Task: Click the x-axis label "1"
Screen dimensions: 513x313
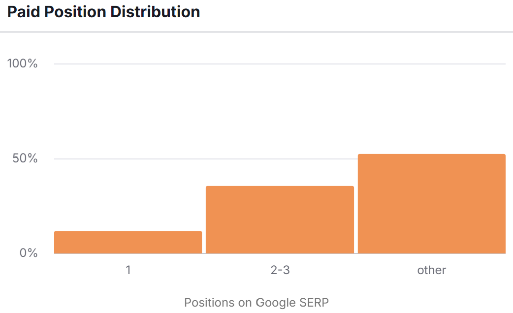Action: click(128, 270)
